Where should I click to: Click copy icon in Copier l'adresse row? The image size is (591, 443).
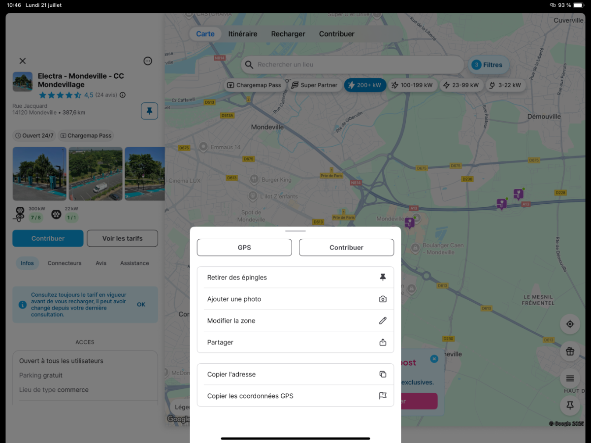383,374
